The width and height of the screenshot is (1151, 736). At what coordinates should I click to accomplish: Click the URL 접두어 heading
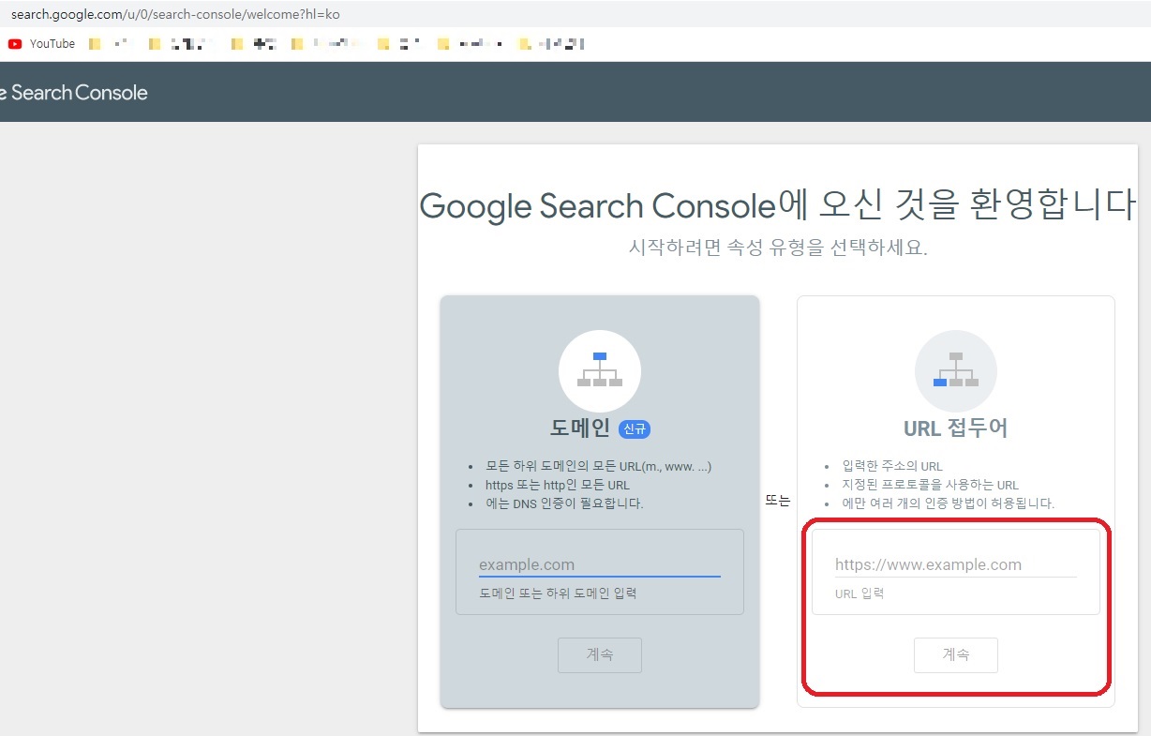point(955,428)
